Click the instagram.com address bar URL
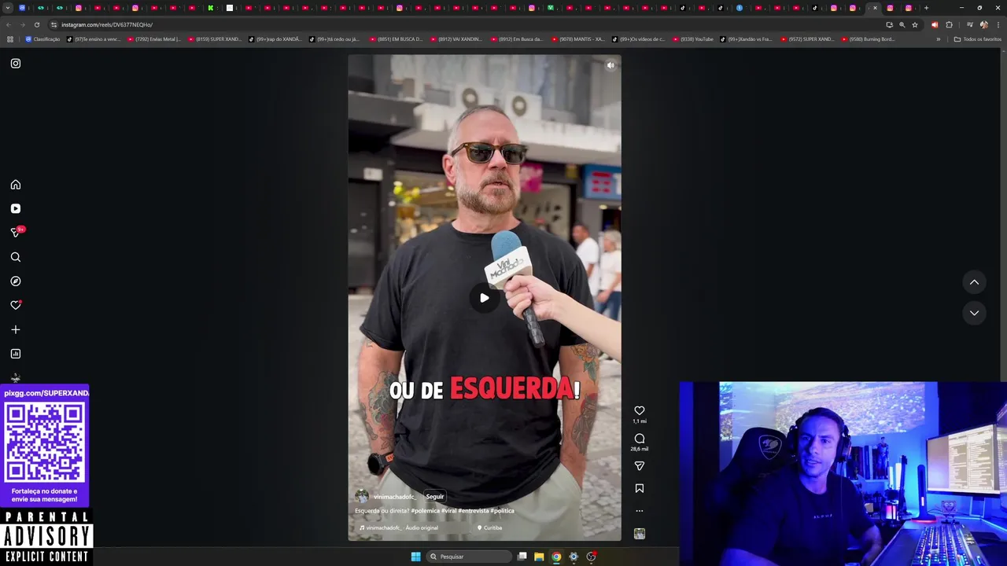 coord(107,24)
